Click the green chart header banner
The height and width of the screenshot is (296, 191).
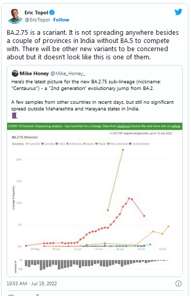pyautogui.click(x=95, y=126)
